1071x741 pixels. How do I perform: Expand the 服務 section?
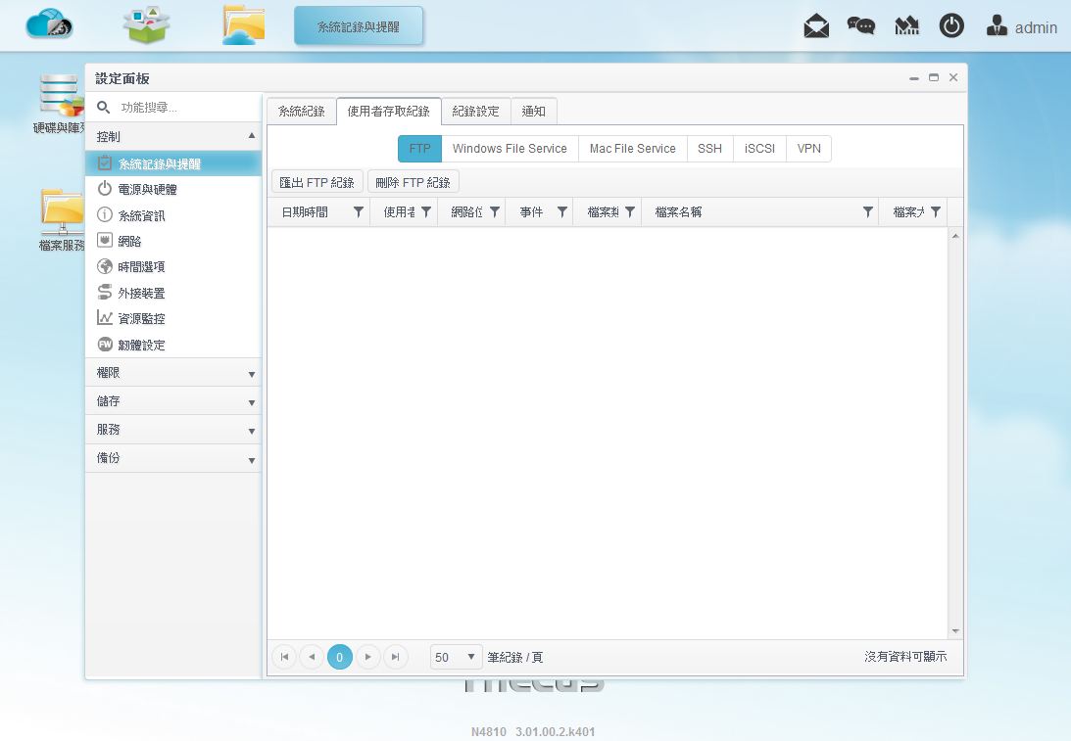(173, 430)
